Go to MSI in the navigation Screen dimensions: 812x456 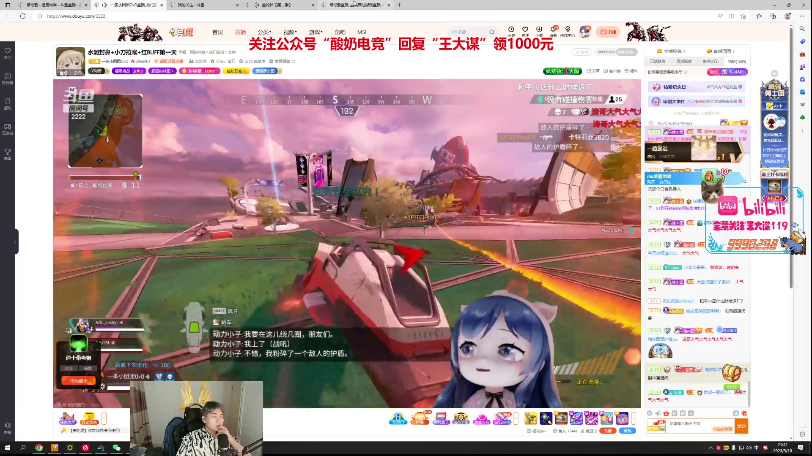click(362, 32)
